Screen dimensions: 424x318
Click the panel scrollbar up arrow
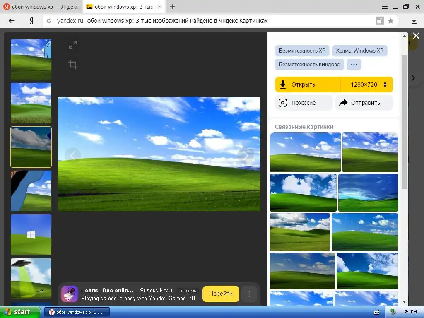404,36
